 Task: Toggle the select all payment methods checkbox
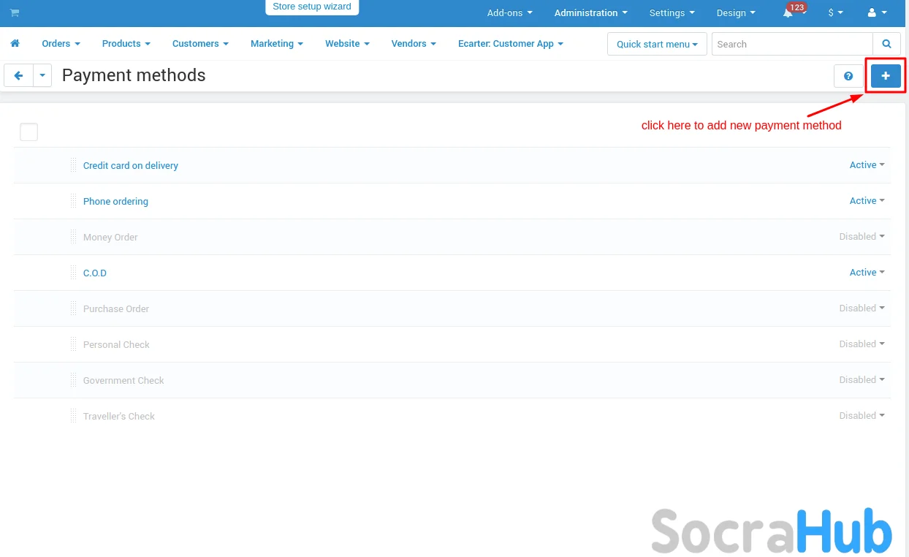tap(28, 132)
